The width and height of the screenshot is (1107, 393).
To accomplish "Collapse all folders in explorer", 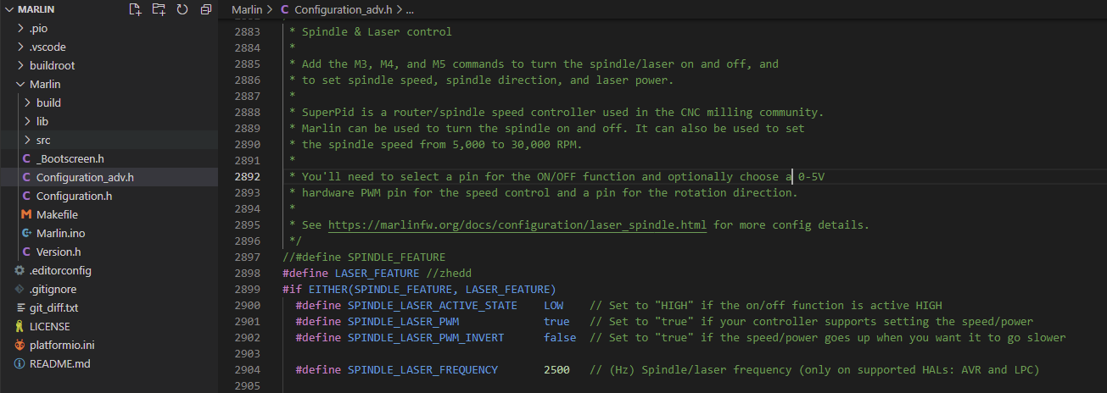I will tap(206, 9).
